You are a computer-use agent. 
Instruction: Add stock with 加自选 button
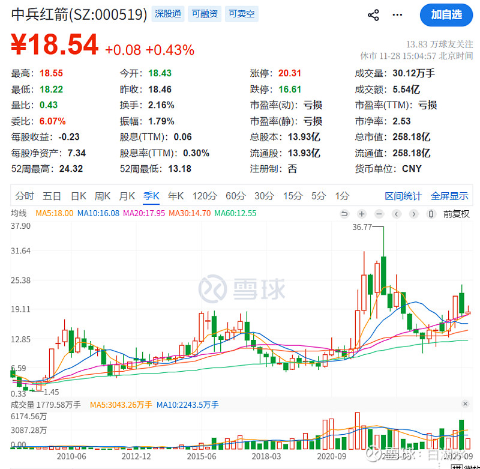[x=446, y=14]
